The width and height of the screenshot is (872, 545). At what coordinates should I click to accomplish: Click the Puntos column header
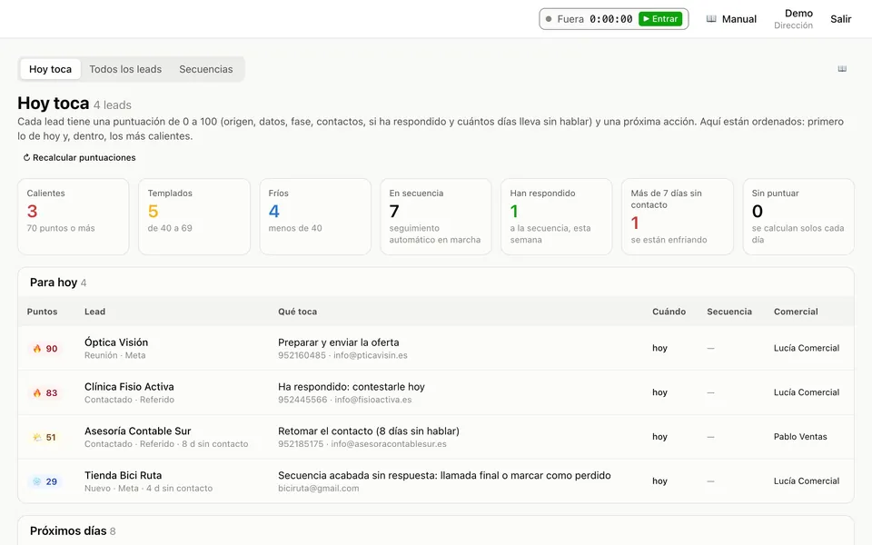click(43, 312)
